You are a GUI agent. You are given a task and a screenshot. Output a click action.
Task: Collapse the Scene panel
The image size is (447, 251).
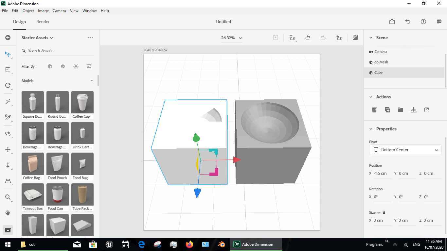point(371,38)
